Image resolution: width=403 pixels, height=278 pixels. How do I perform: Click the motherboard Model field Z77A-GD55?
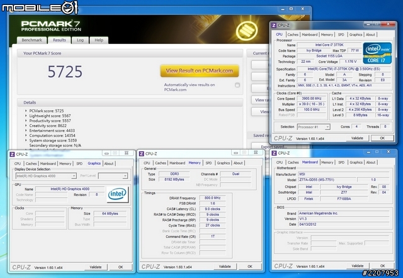click(327, 180)
